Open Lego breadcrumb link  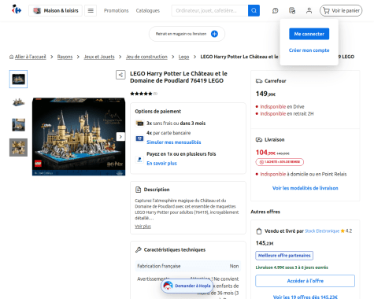pos(183,57)
